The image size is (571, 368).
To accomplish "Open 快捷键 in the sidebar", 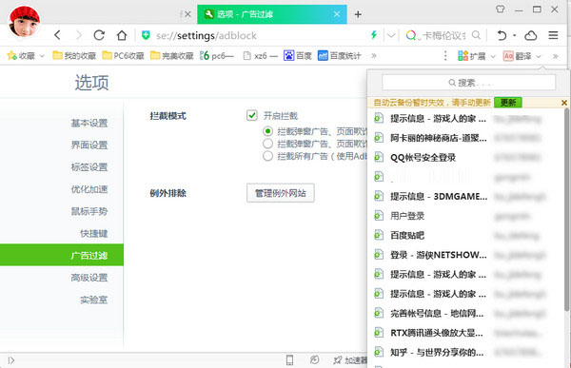I will [94, 233].
